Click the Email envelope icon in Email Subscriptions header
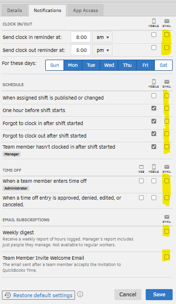The width and height of the screenshot is (176, 304). [x=167, y=217]
